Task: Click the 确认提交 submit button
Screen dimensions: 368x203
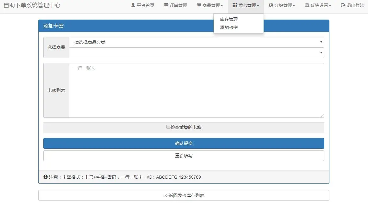Action: pyautogui.click(x=184, y=143)
